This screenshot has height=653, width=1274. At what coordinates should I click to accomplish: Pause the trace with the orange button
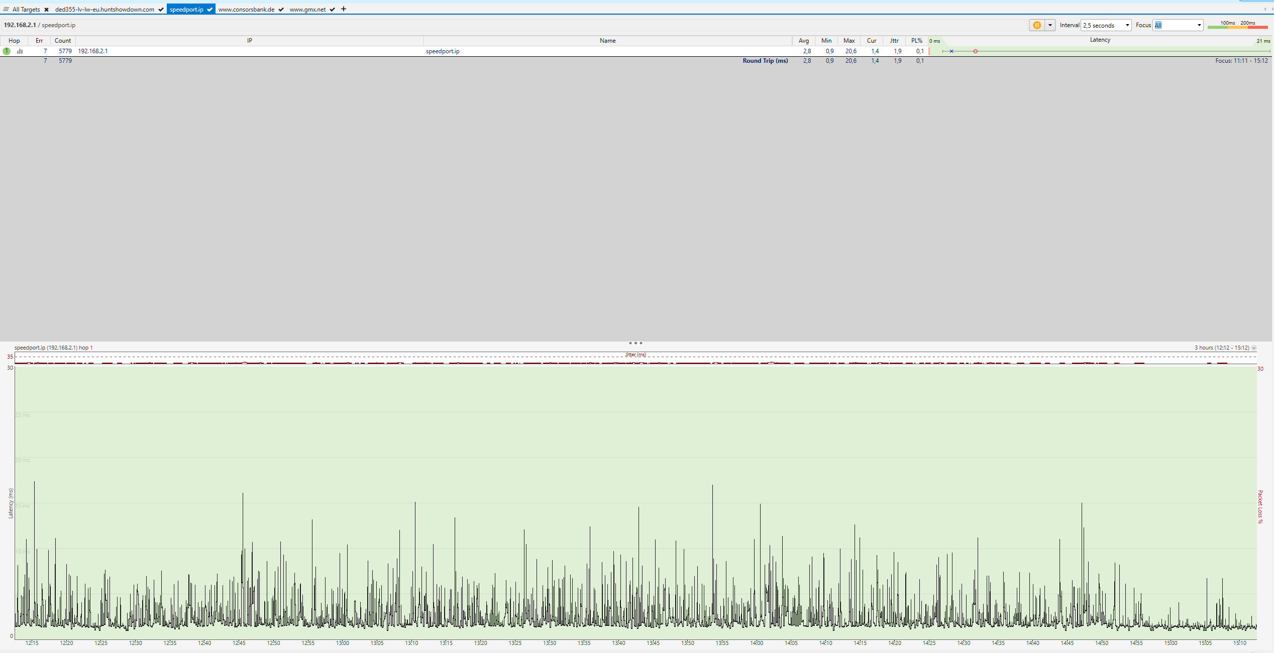[x=1036, y=25]
